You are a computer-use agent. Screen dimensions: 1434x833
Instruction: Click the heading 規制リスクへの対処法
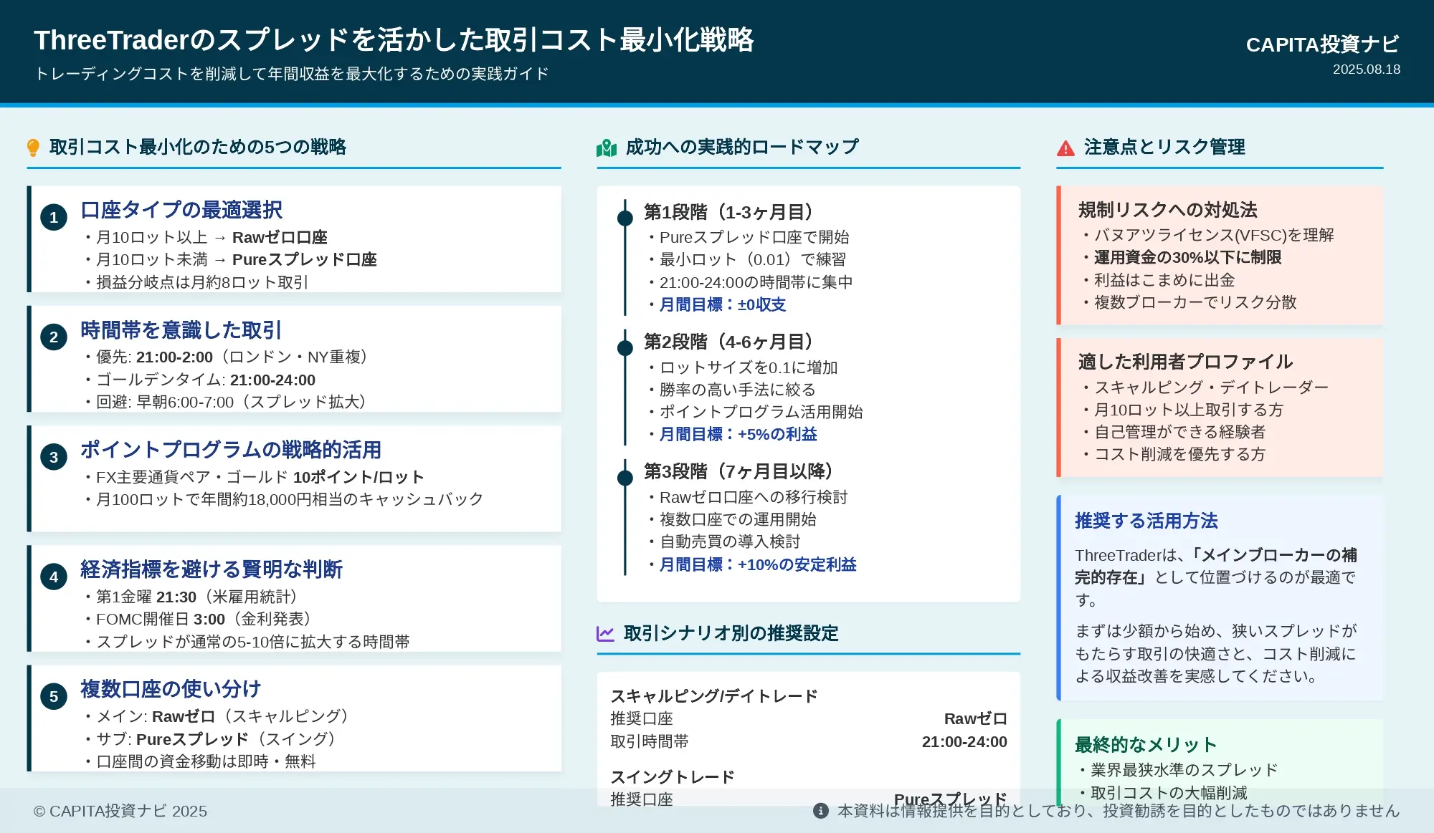tap(1168, 210)
